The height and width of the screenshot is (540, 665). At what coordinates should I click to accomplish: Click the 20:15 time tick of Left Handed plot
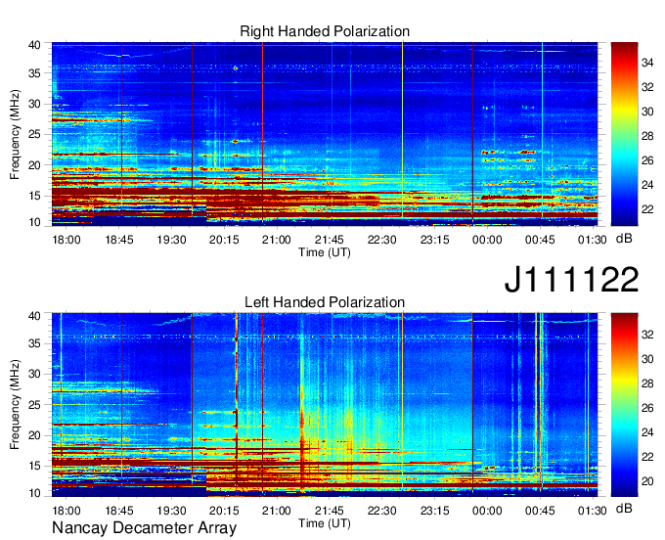click(x=224, y=511)
